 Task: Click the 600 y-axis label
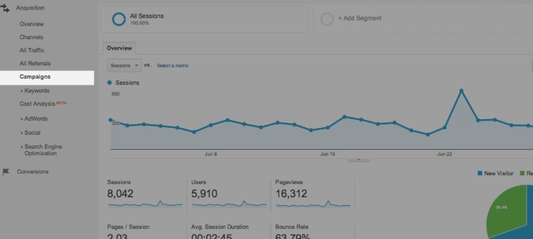click(x=115, y=94)
